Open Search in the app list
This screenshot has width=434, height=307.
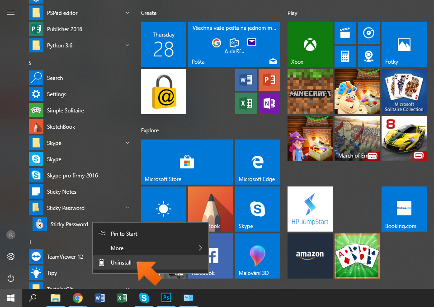(x=80, y=78)
